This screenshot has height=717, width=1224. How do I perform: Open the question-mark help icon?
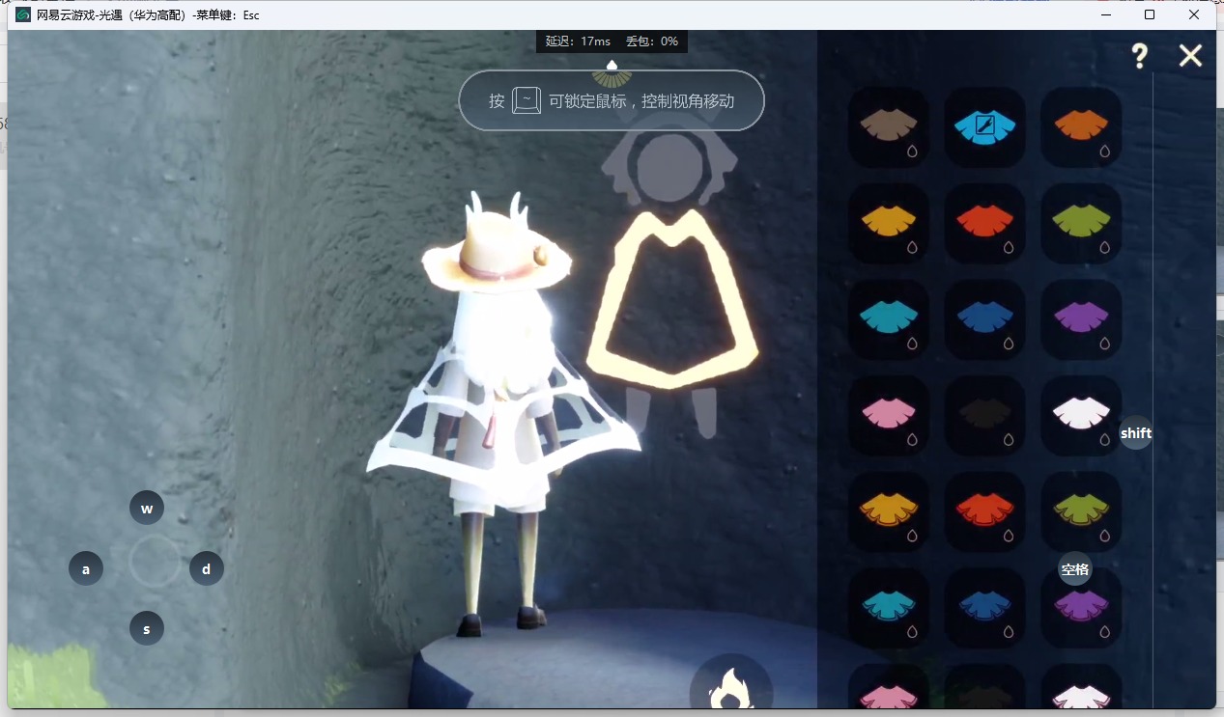pyautogui.click(x=1140, y=56)
